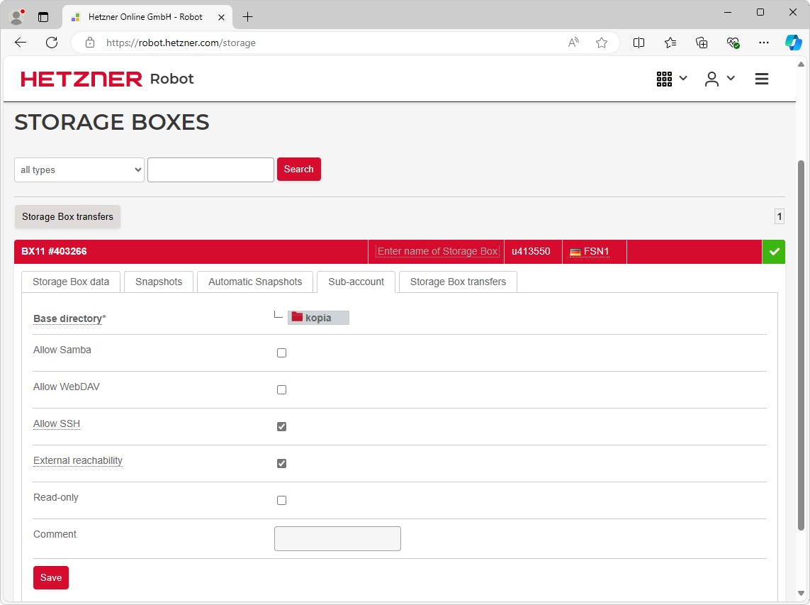Select page number 1
810x605 pixels.
coord(779,216)
